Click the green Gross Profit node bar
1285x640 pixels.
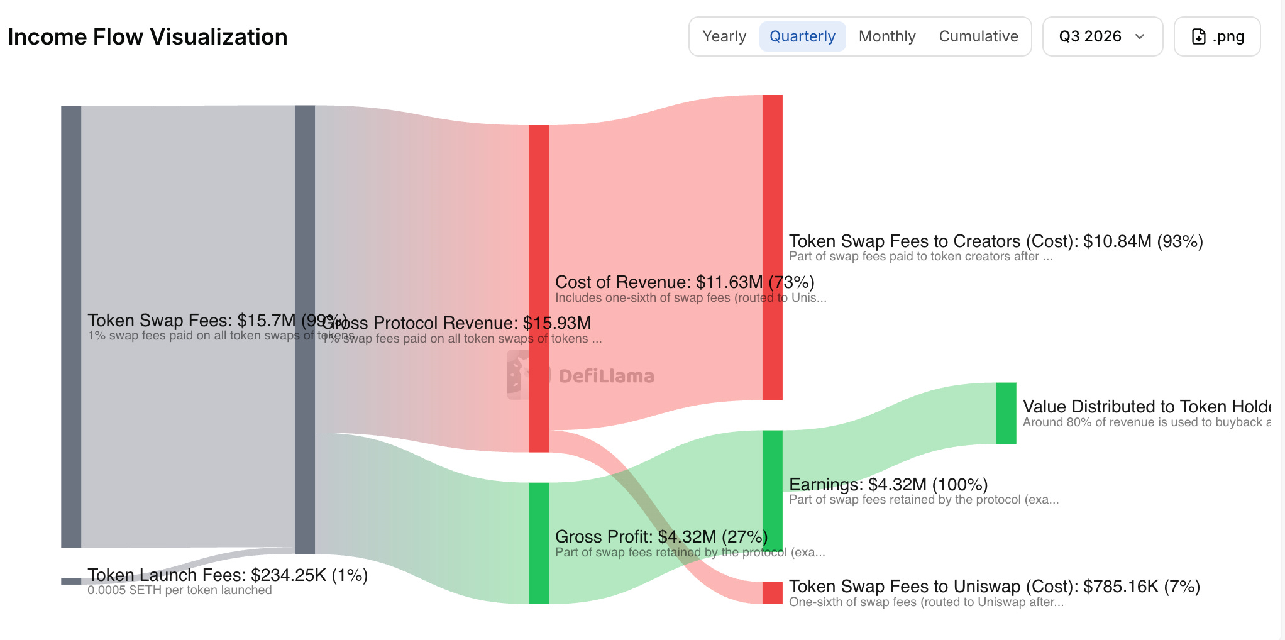tap(539, 543)
